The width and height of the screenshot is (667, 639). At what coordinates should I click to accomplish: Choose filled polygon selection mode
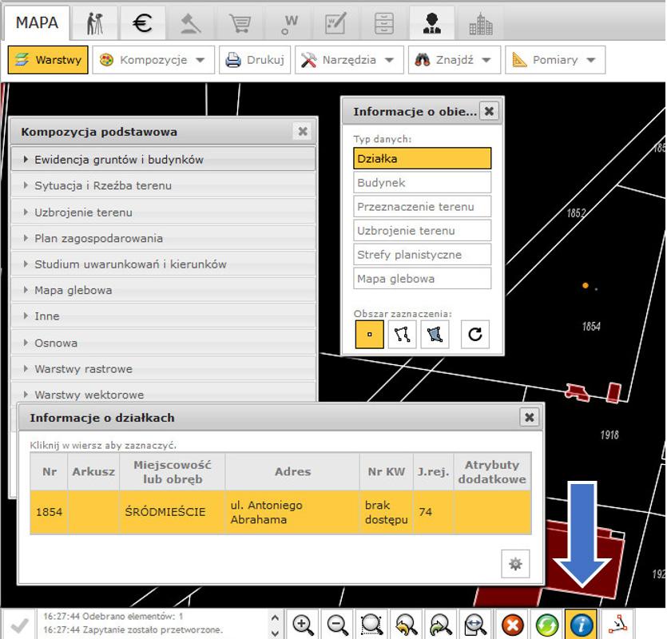click(435, 335)
